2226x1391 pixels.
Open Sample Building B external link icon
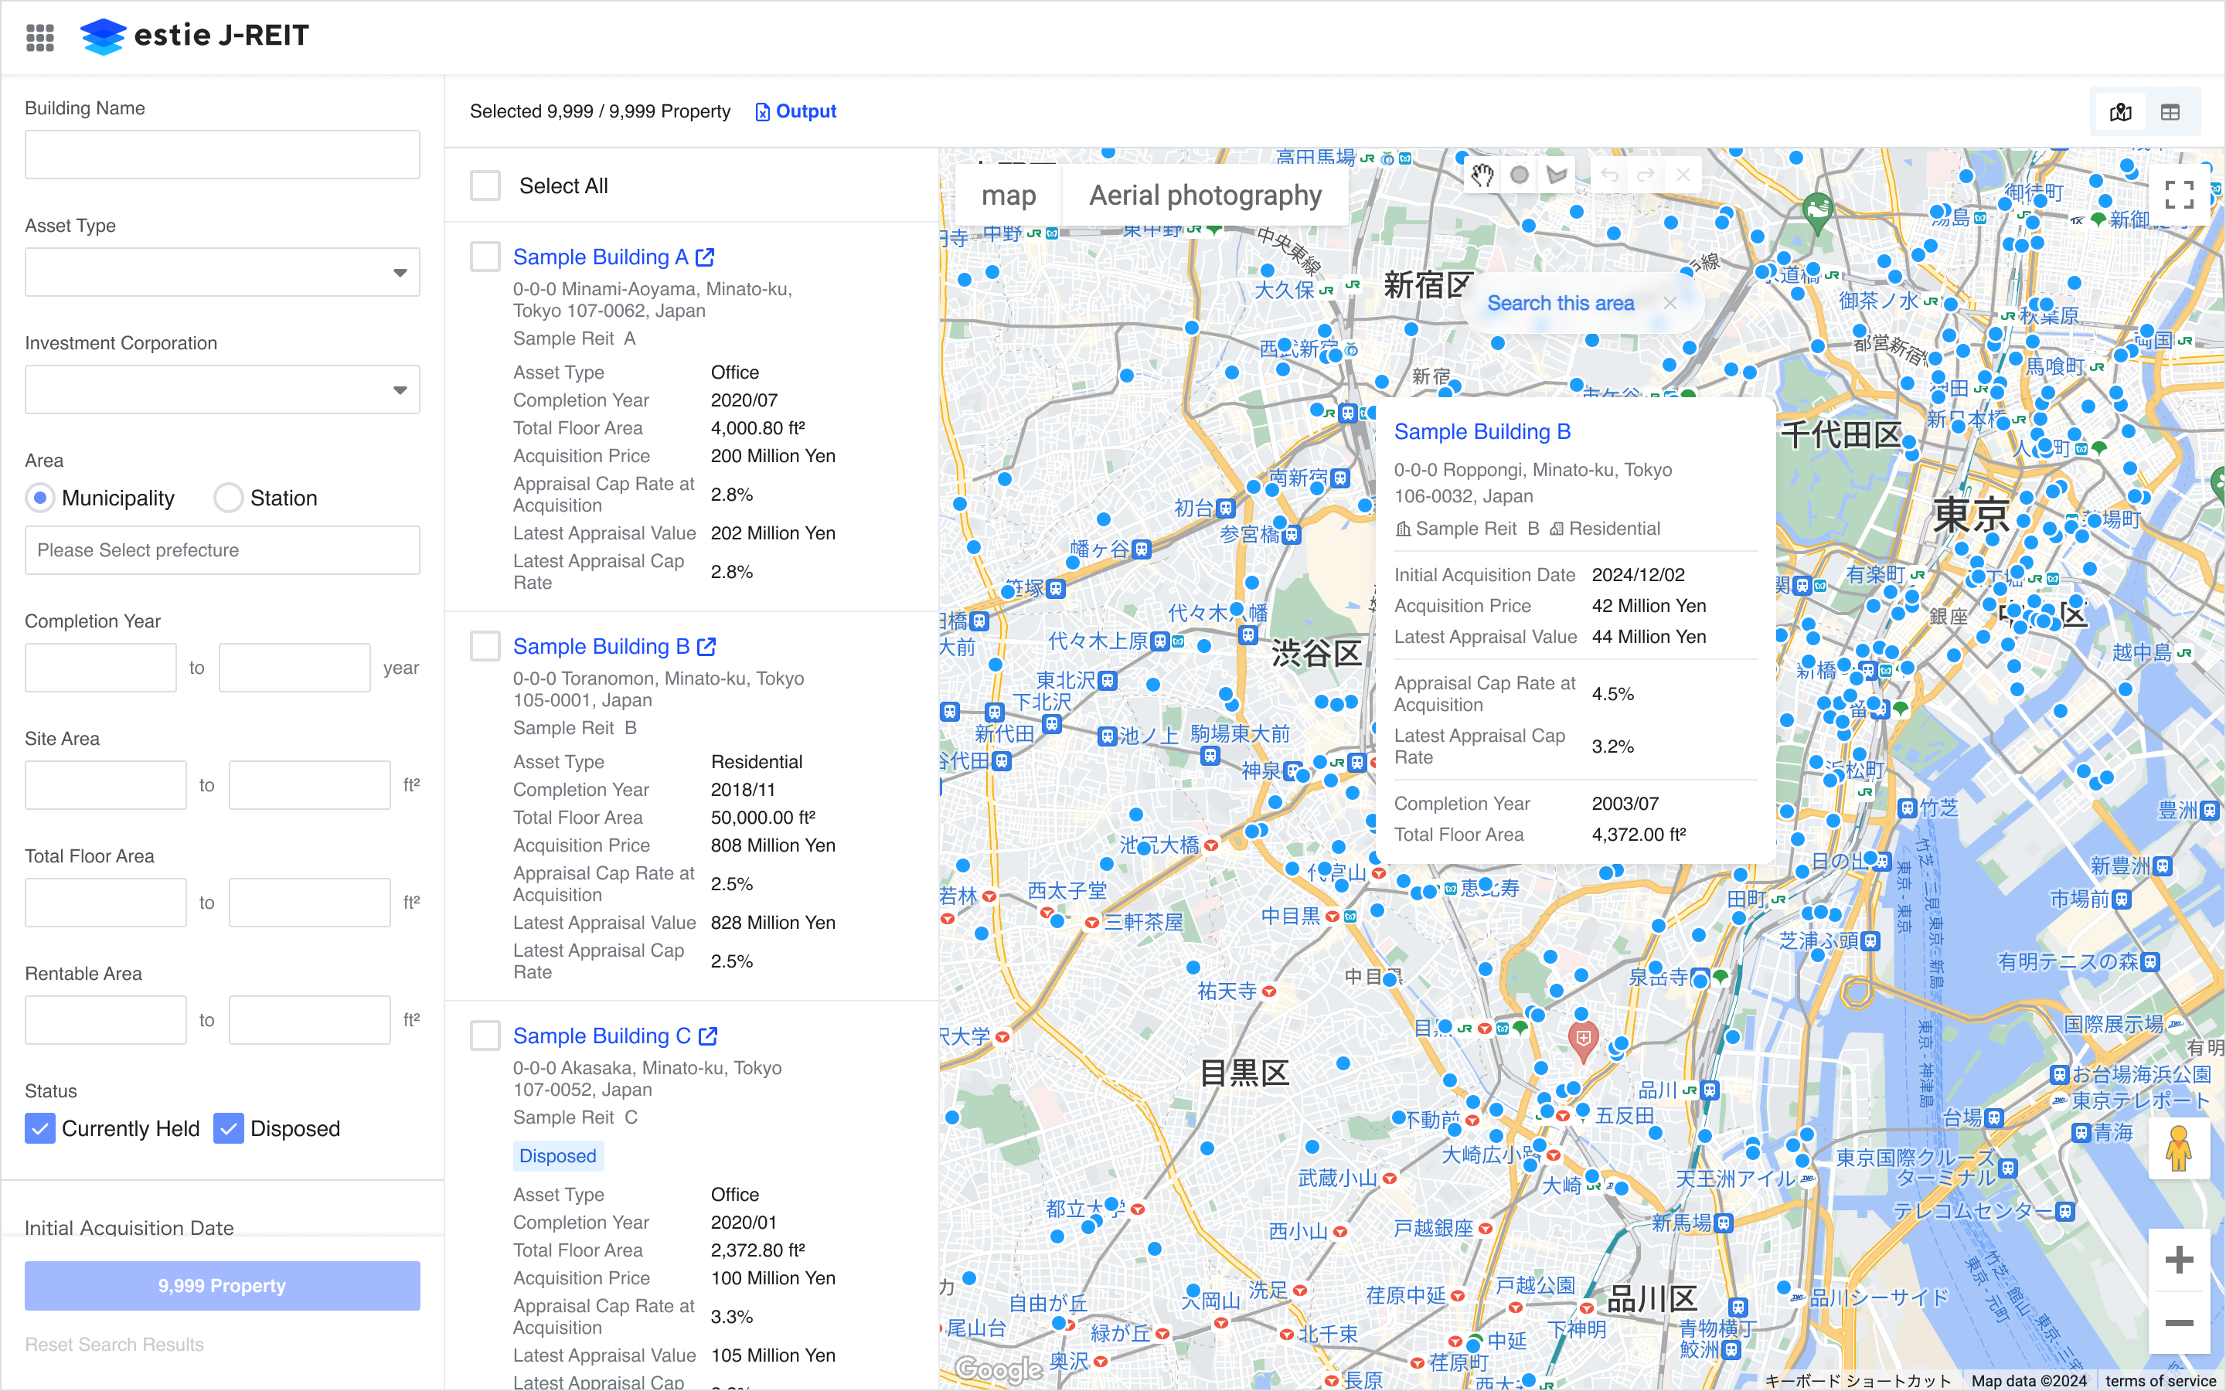tap(706, 647)
